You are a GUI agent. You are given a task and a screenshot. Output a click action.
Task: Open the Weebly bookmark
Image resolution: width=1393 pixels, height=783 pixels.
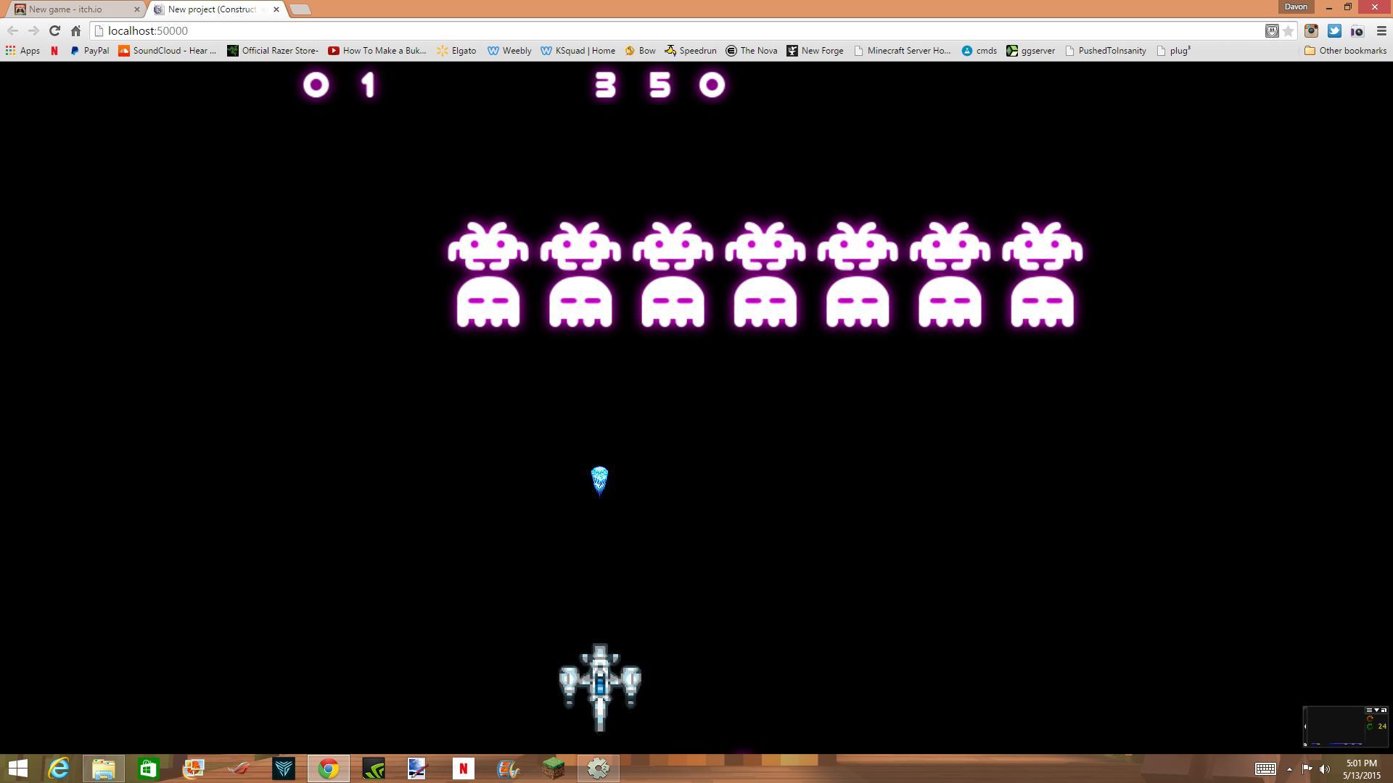pyautogui.click(x=509, y=51)
